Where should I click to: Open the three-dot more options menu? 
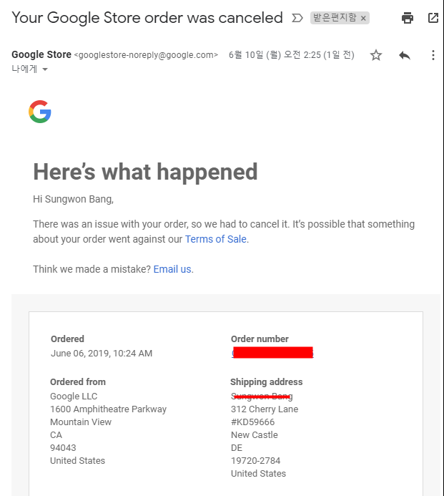(433, 55)
